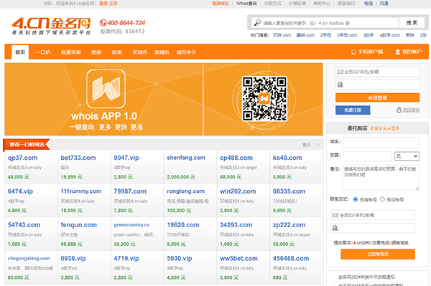431x286 pixels.
Task: Focus the password field in the top login form
Action: (x=377, y=85)
